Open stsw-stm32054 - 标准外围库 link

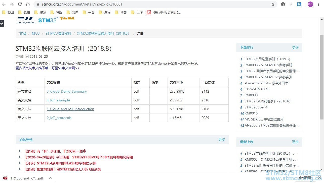click(266, 83)
